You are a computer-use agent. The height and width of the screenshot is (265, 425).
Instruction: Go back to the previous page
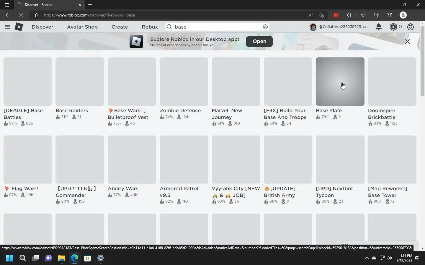pyautogui.click(x=8, y=15)
